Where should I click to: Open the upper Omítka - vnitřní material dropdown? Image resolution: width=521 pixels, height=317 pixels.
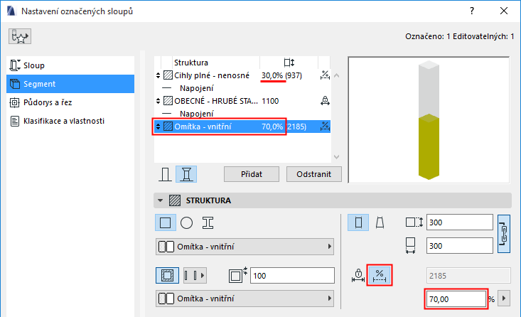tap(245, 247)
